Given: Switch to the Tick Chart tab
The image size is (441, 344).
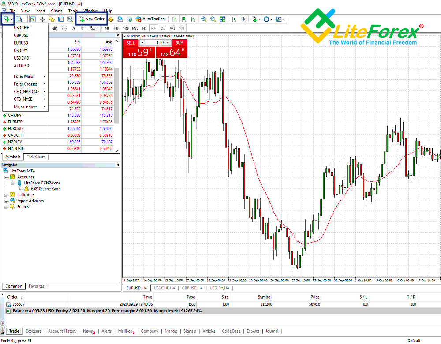Looking at the screenshot, I should tap(36, 157).
